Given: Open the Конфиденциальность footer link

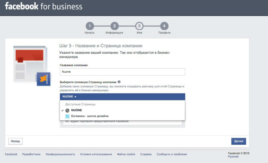Looking at the screenshot, I should coord(61,154).
